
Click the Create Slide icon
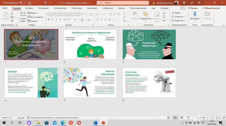(x=23, y=14)
